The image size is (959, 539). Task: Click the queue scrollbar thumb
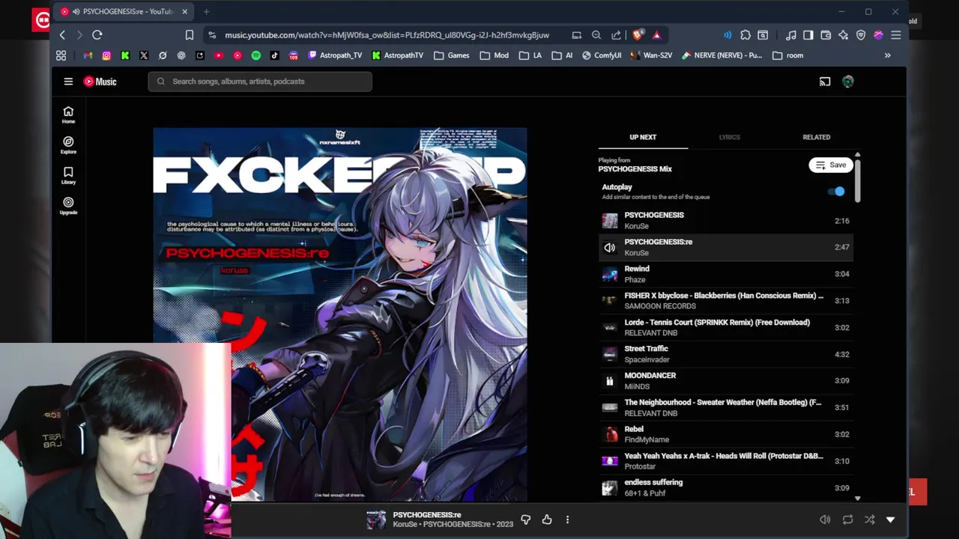(858, 180)
